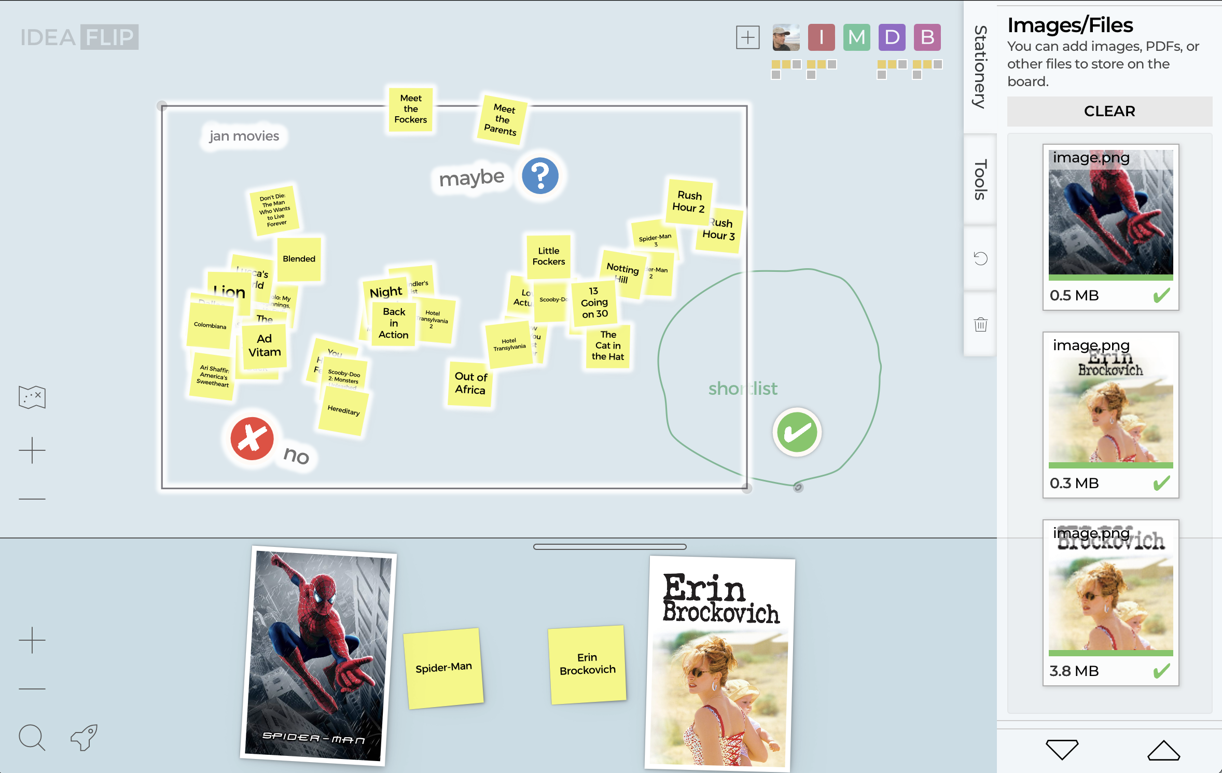1222x773 pixels.
Task: Select the Erin Brockovich 0.3 MB file thumbnail
Action: (x=1110, y=415)
